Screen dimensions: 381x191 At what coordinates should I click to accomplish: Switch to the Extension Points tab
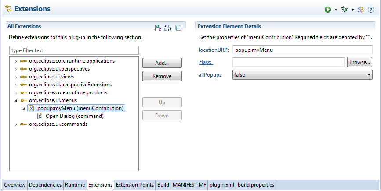pos(135,185)
